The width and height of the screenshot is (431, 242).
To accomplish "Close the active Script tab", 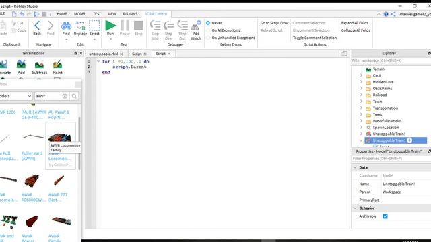I will click(x=169, y=54).
